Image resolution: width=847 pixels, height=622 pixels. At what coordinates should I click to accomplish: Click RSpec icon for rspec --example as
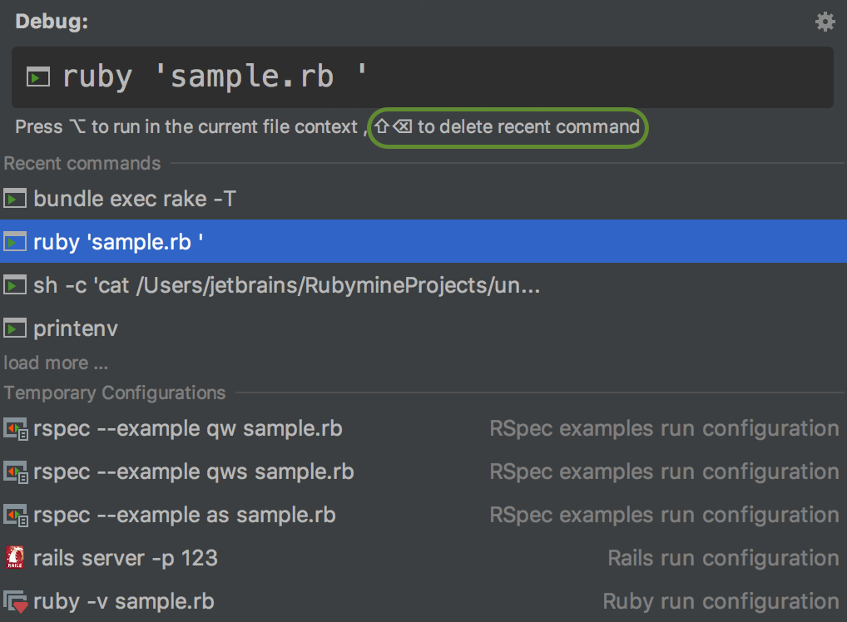[x=16, y=516]
